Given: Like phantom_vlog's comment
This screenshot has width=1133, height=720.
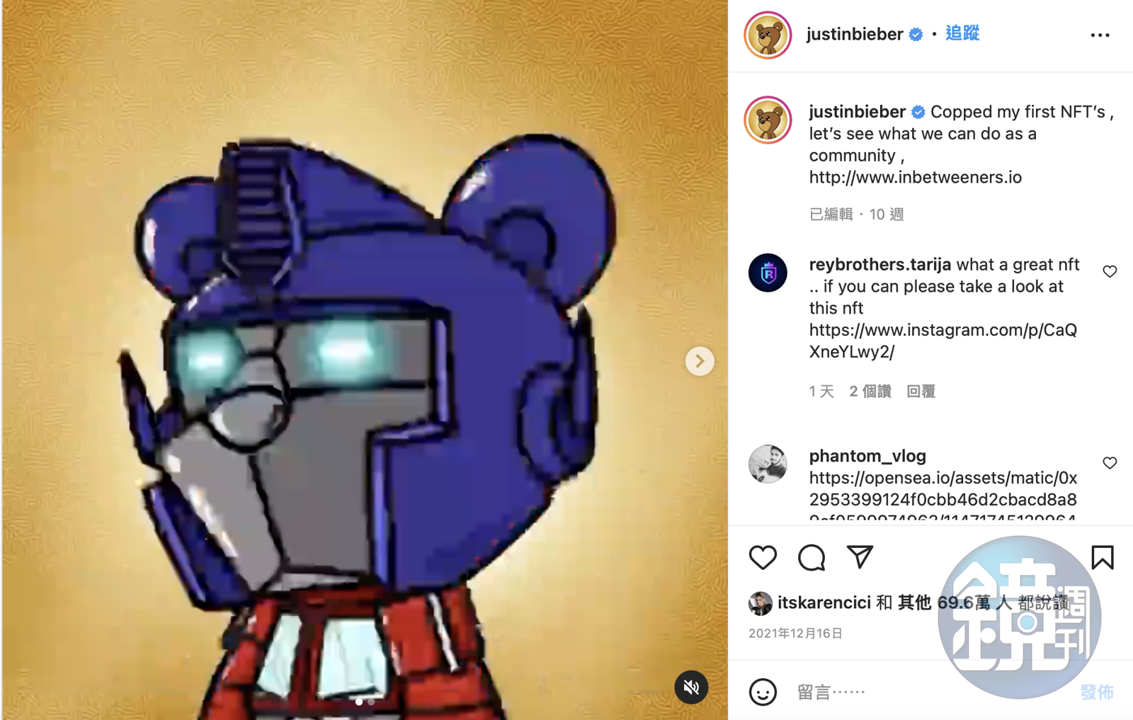Looking at the screenshot, I should click(1110, 462).
